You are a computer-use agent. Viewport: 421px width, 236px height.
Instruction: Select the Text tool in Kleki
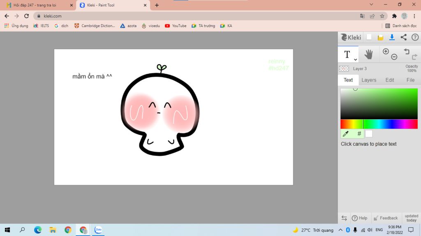pyautogui.click(x=347, y=54)
